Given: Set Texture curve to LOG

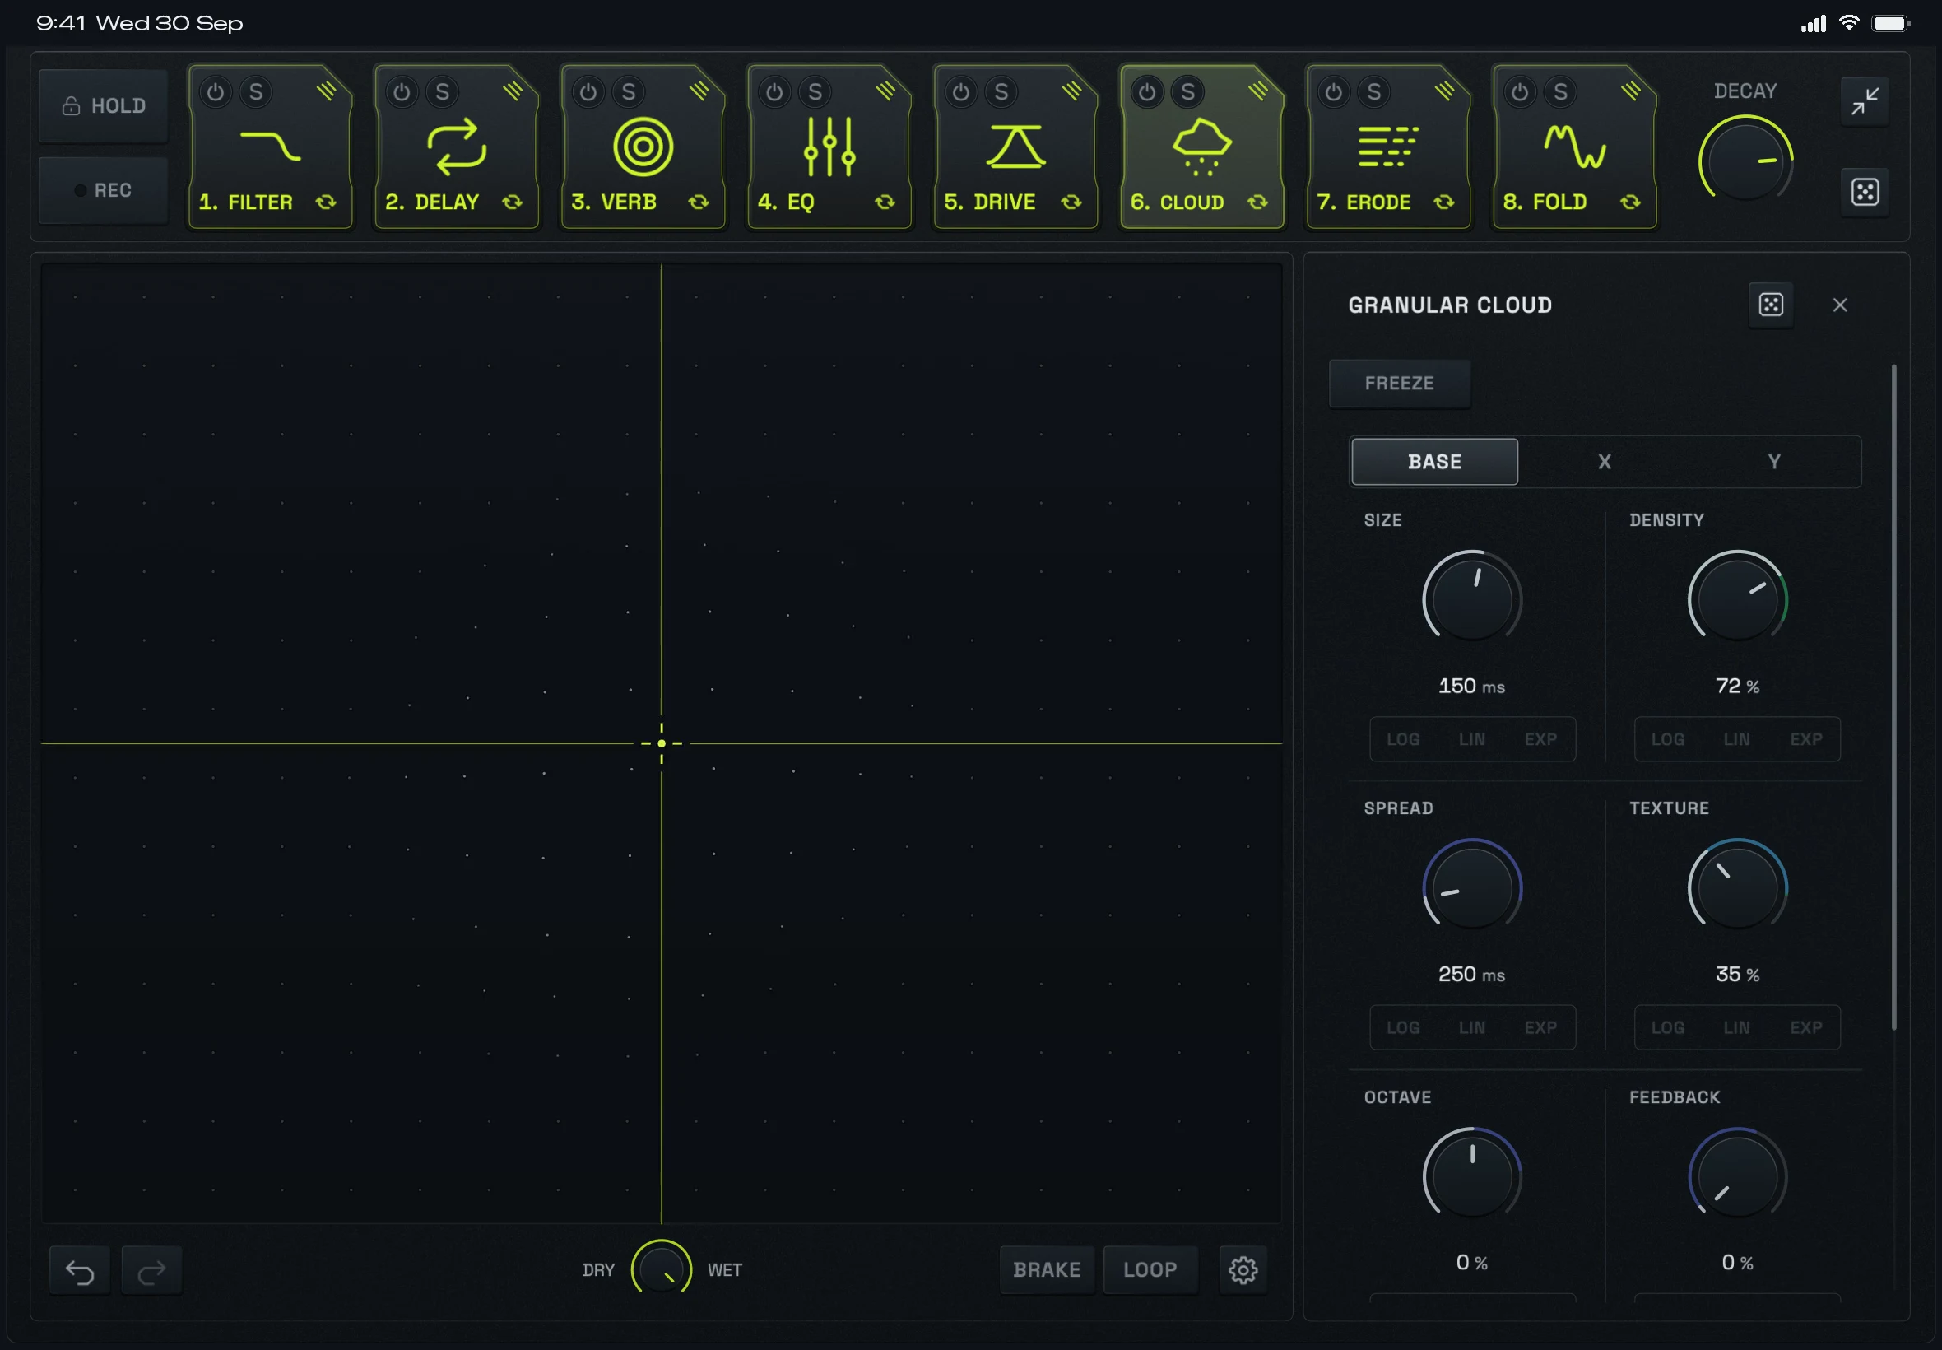Looking at the screenshot, I should click(x=1667, y=1027).
